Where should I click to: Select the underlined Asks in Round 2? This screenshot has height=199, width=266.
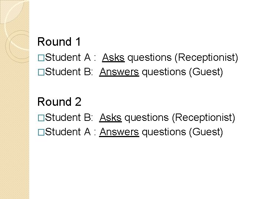click(110, 117)
